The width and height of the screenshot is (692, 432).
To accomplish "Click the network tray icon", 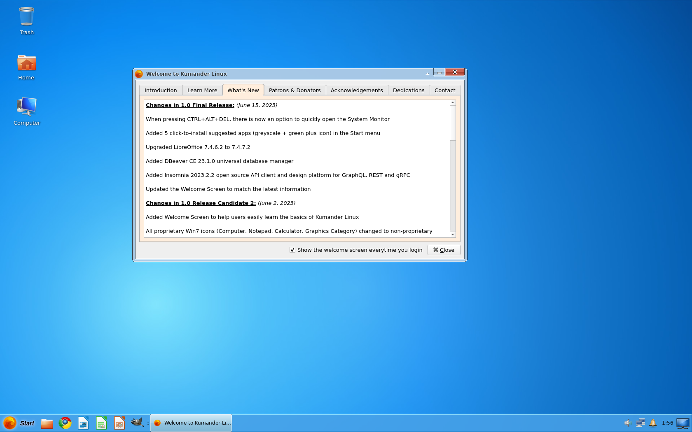I will coord(641,423).
